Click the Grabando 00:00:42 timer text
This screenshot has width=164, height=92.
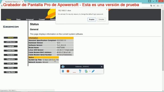click(x=82, y=67)
